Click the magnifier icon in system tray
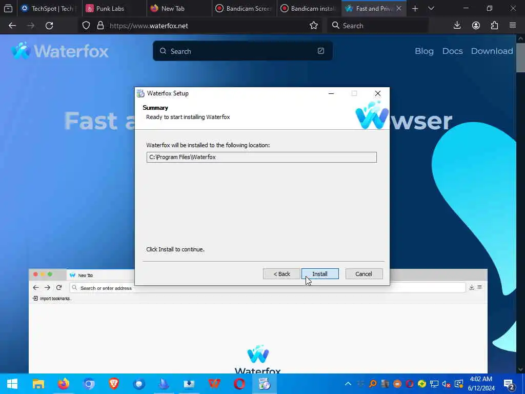Viewport: 525px width, 394px height. coord(373,384)
